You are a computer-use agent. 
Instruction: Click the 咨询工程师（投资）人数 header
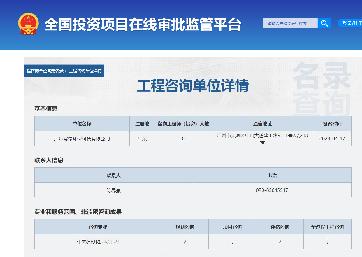[183, 123]
